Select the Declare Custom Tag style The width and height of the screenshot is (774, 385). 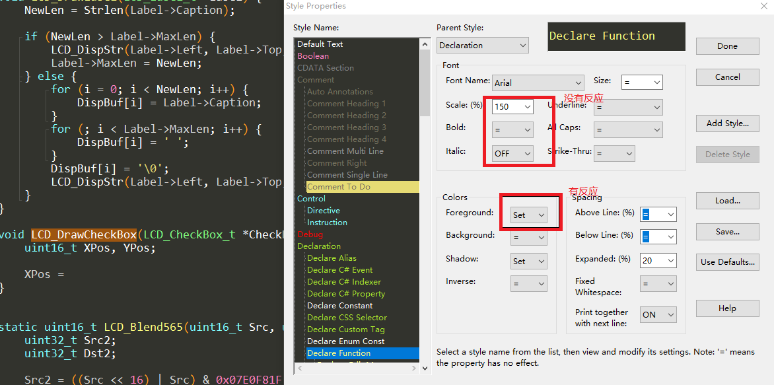[x=345, y=330]
